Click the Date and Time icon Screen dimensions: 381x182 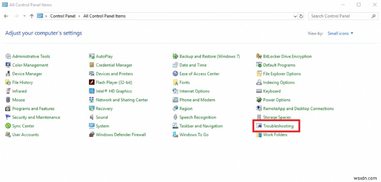click(175, 65)
